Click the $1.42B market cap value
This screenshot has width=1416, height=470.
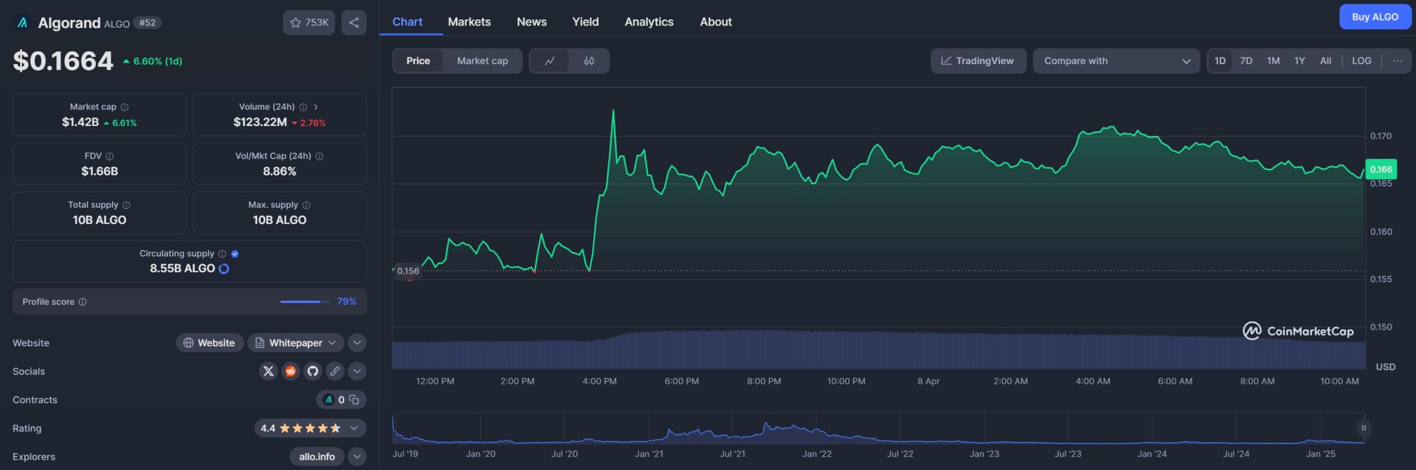click(80, 122)
